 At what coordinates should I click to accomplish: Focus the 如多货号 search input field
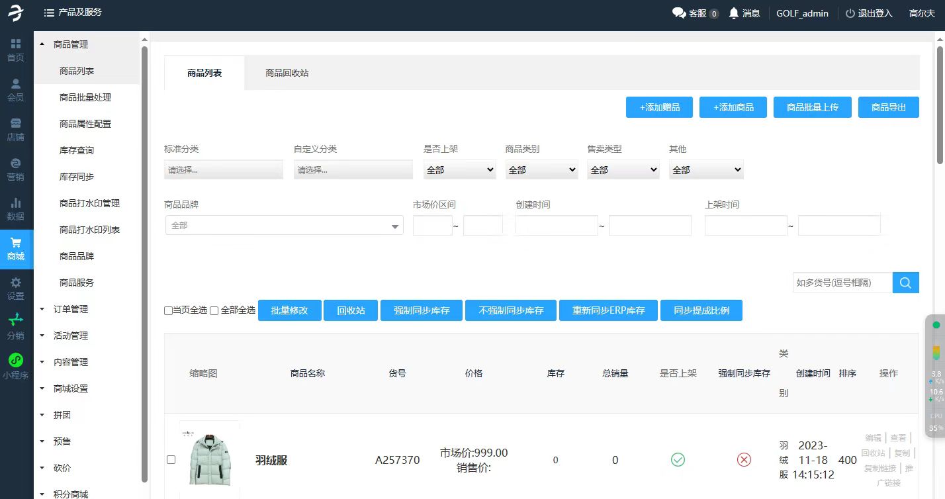pos(842,283)
